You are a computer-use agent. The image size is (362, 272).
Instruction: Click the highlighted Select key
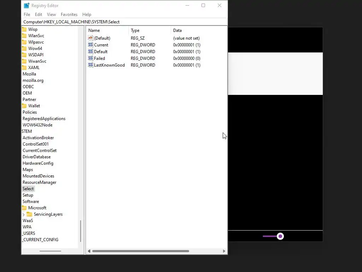[x=28, y=189]
